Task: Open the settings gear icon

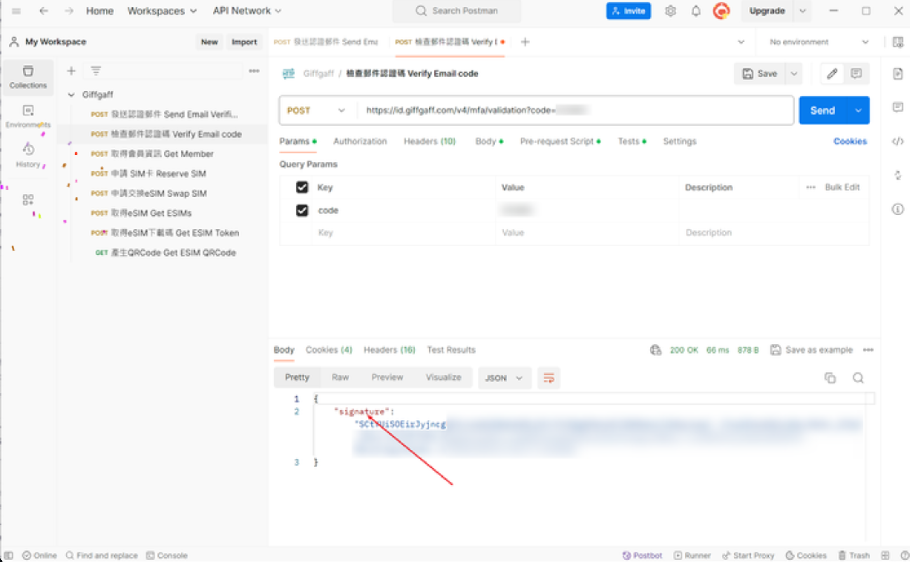Action: click(671, 11)
